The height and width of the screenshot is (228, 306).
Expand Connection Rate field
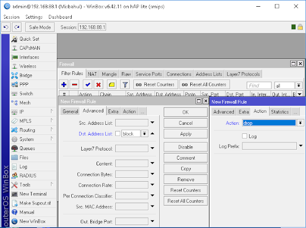pyautogui.click(x=153, y=185)
